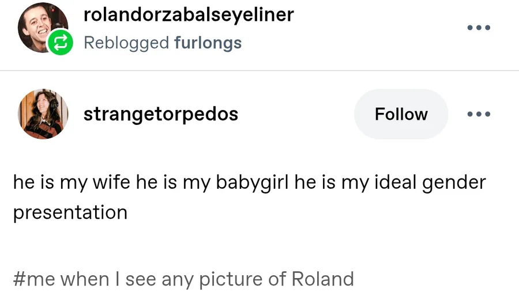The width and height of the screenshot is (519, 304).
Task: Follow strangetorpedos
Action: pos(401,114)
